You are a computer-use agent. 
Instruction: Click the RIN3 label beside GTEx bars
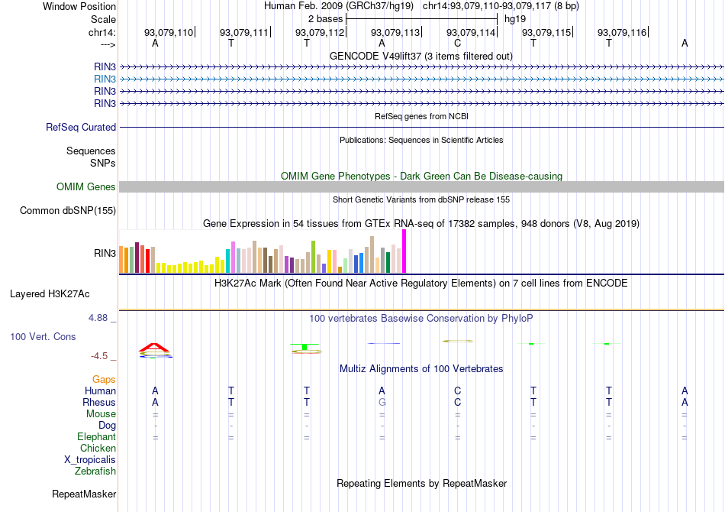[x=105, y=253]
